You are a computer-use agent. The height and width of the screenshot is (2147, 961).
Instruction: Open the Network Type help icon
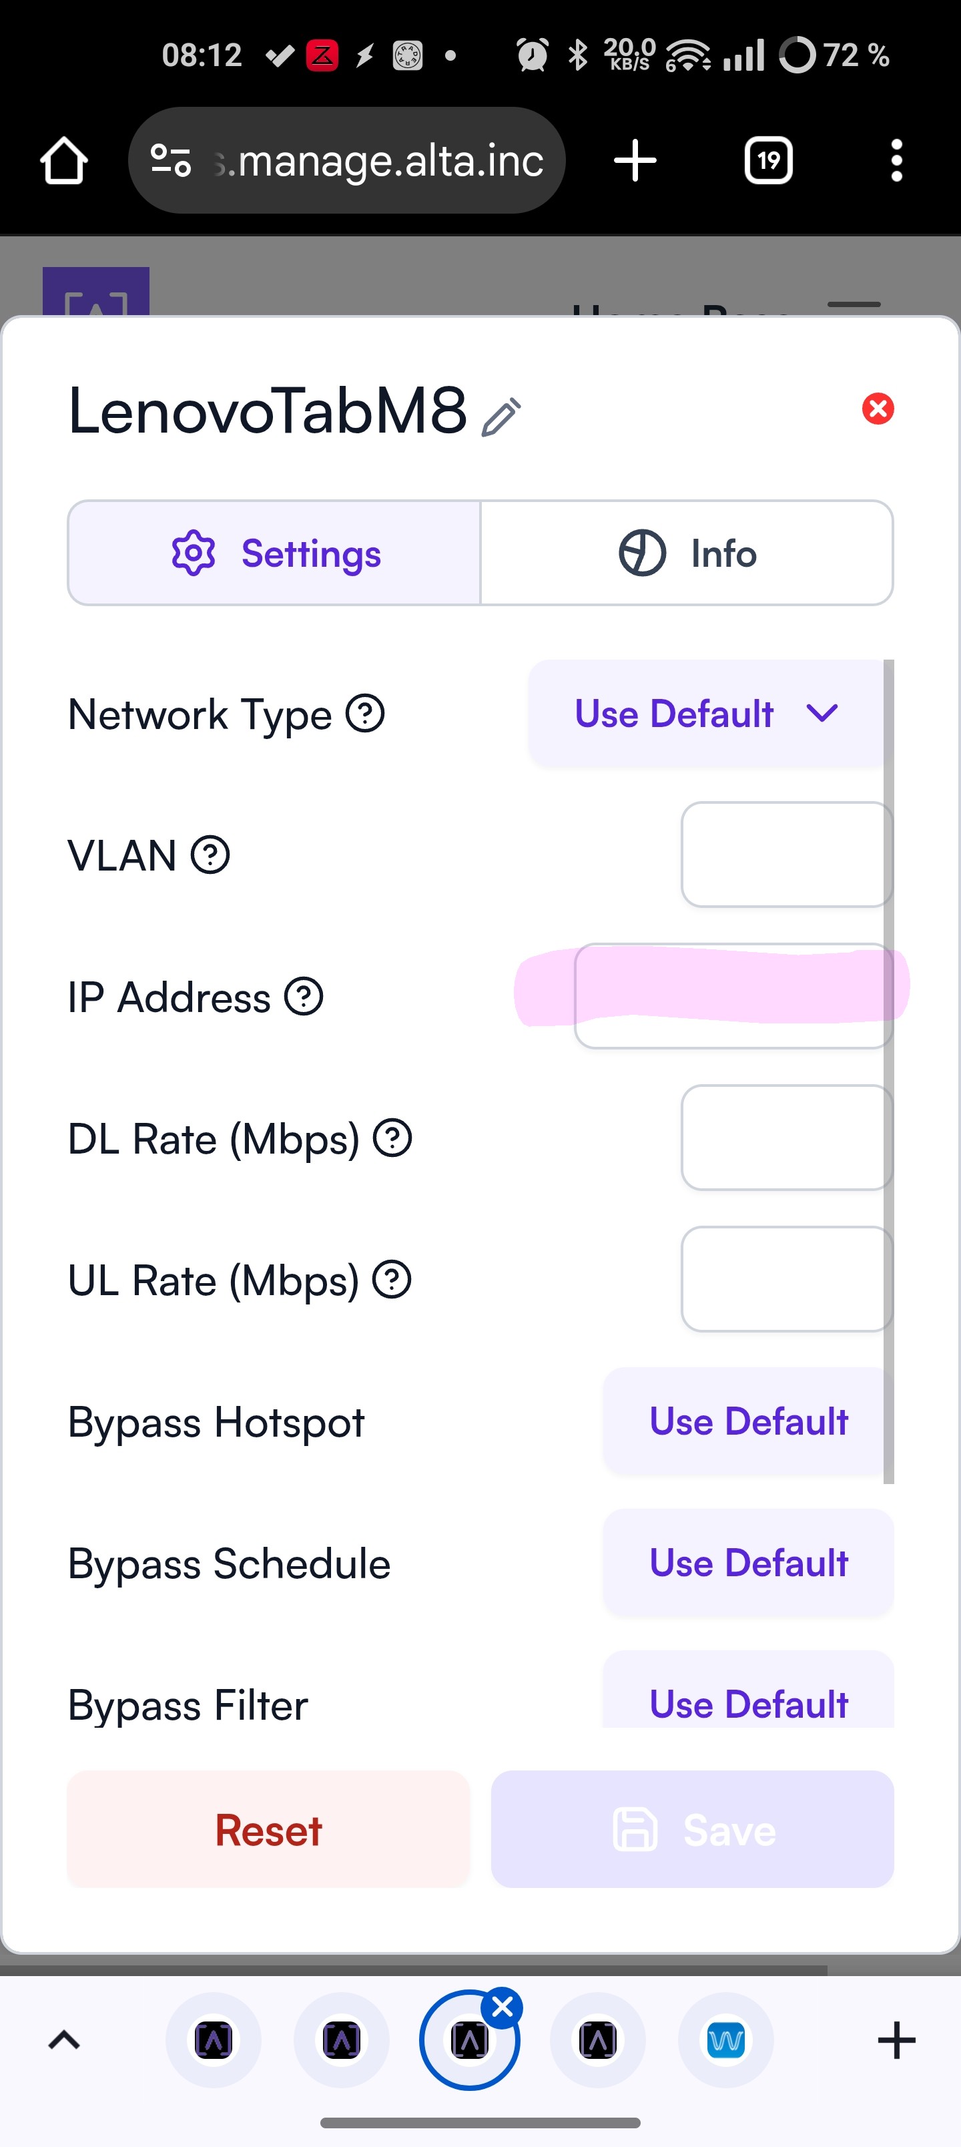[365, 714]
